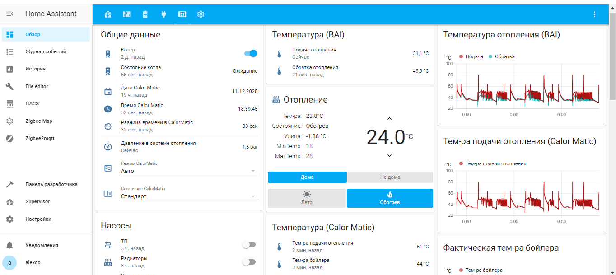616x275 pixels.
Task: Collapse the Home Assistant sidebar menu icon
Action: click(x=9, y=14)
